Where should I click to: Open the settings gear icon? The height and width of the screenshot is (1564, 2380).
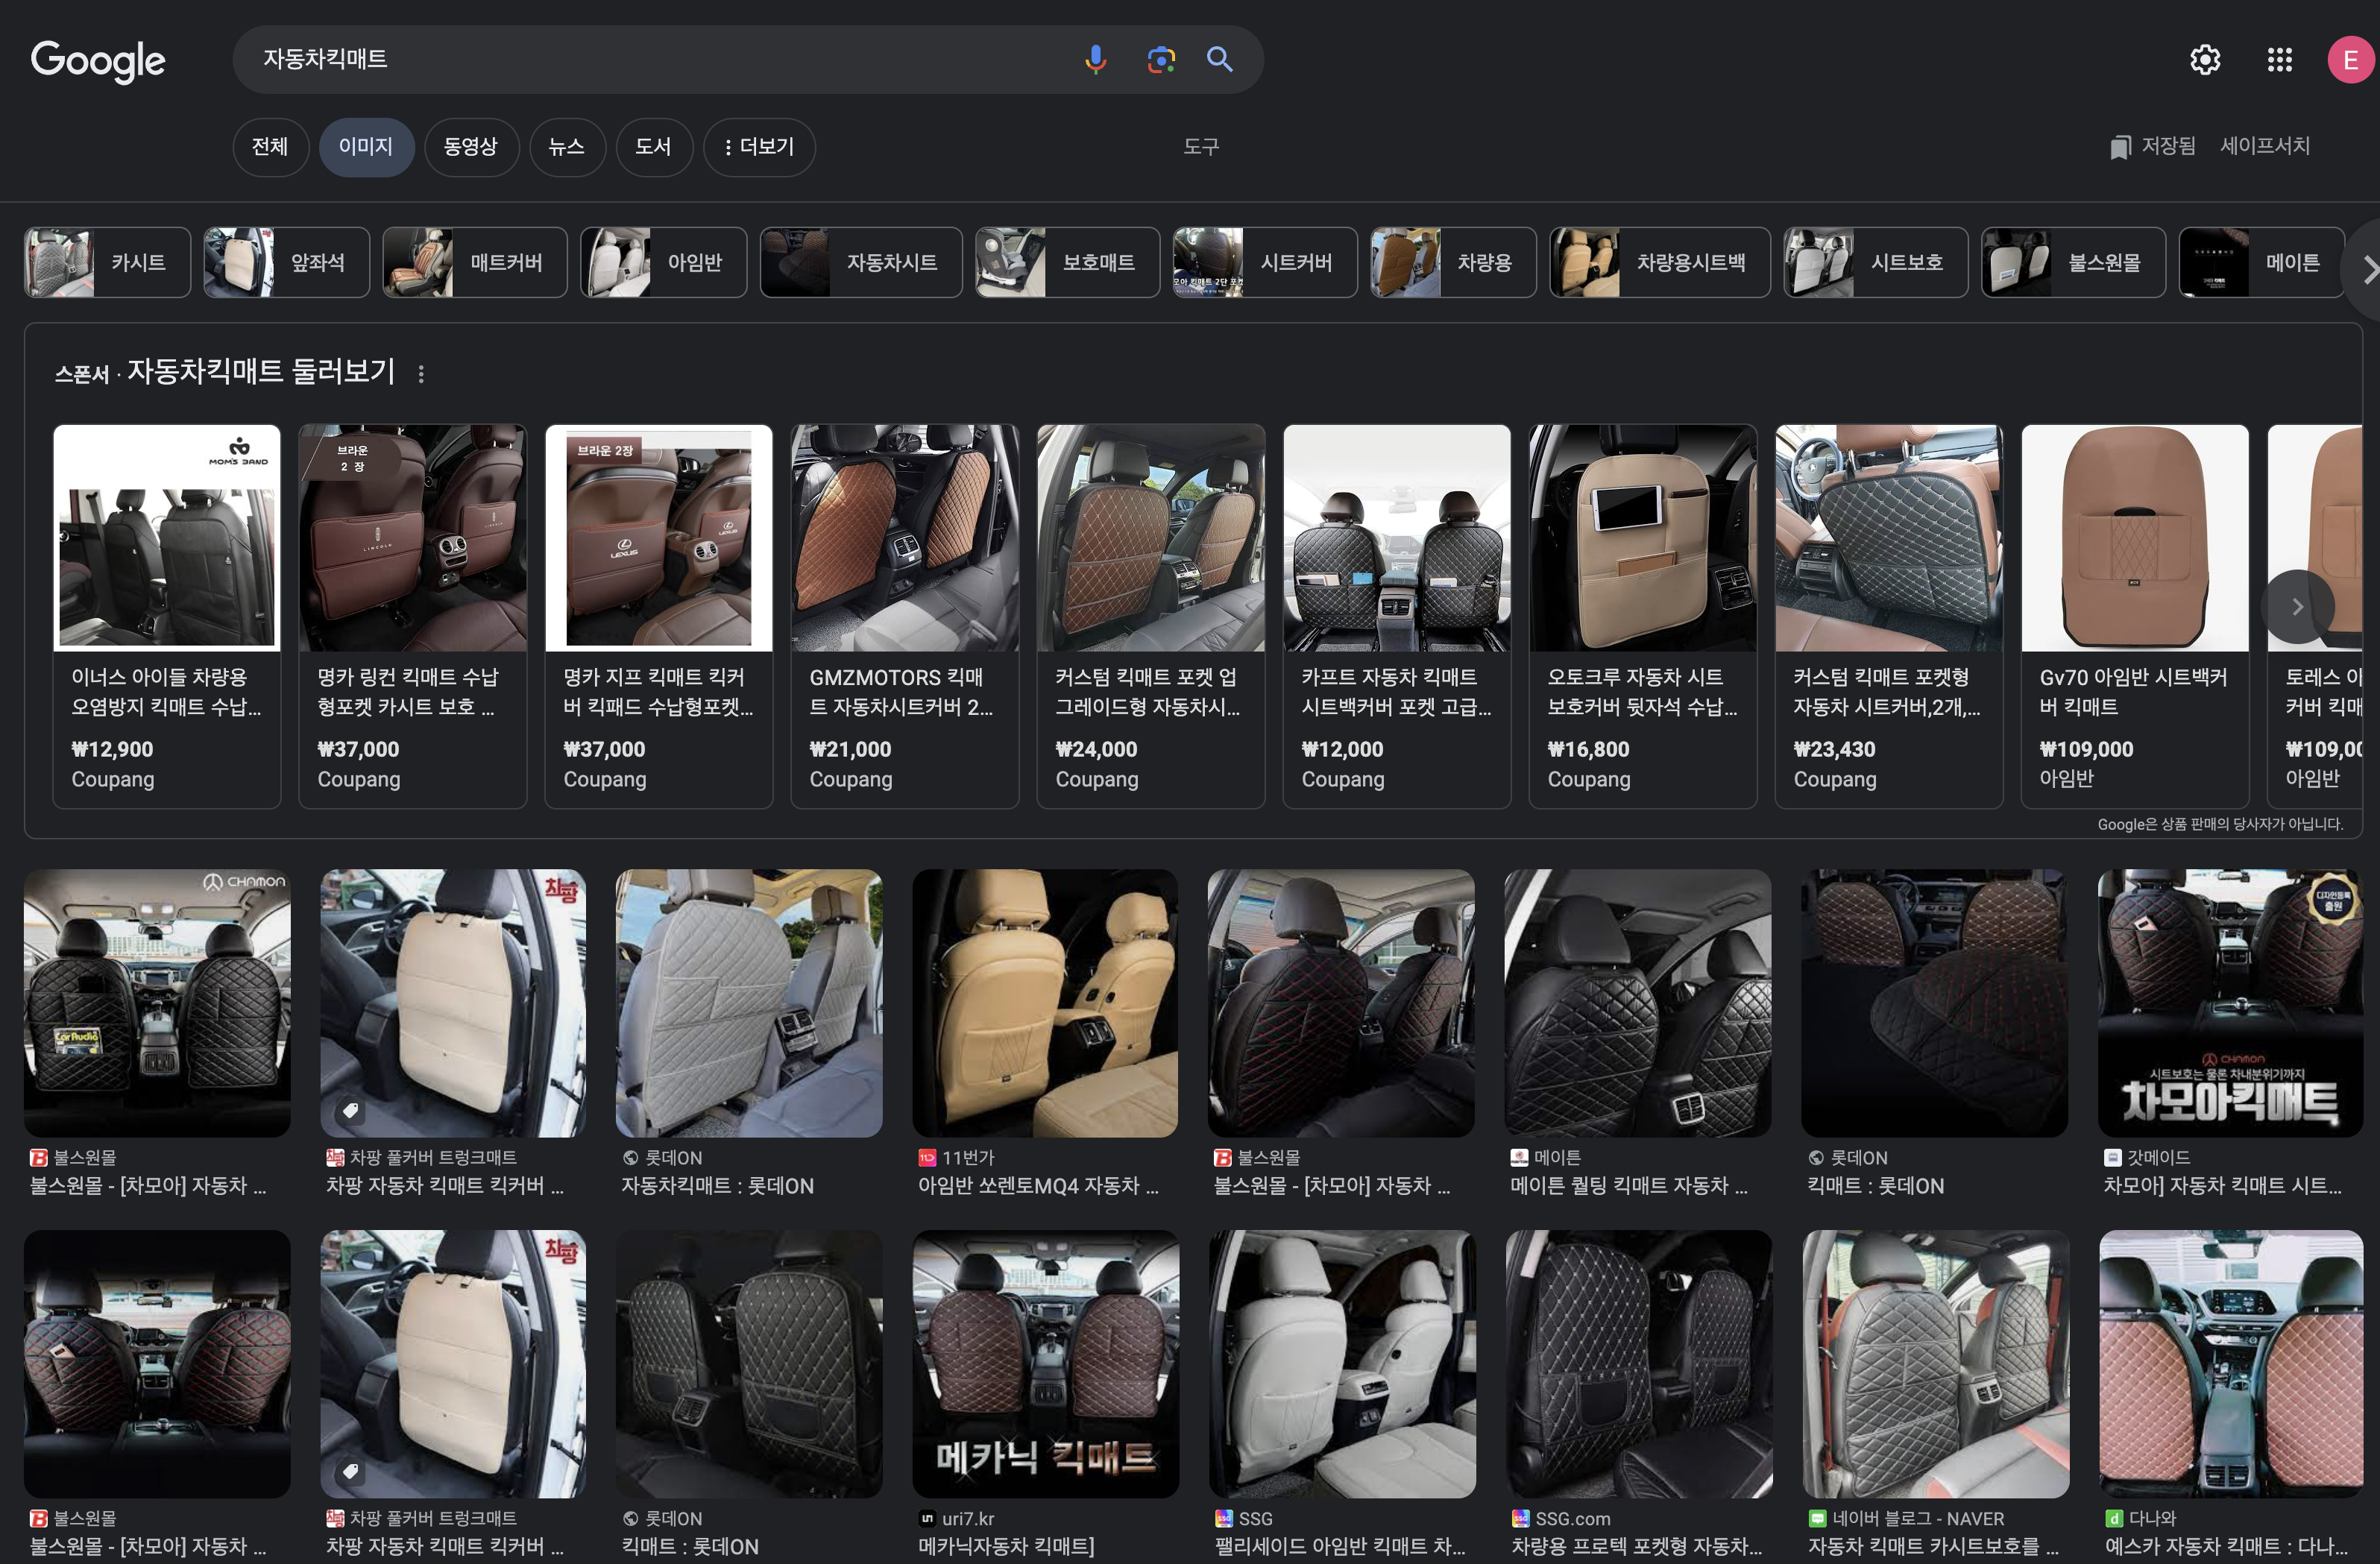click(x=2204, y=60)
